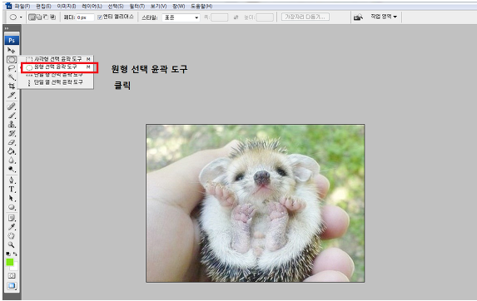Select the Brush tool
Viewport: 477px width, 301px height.
12,115
